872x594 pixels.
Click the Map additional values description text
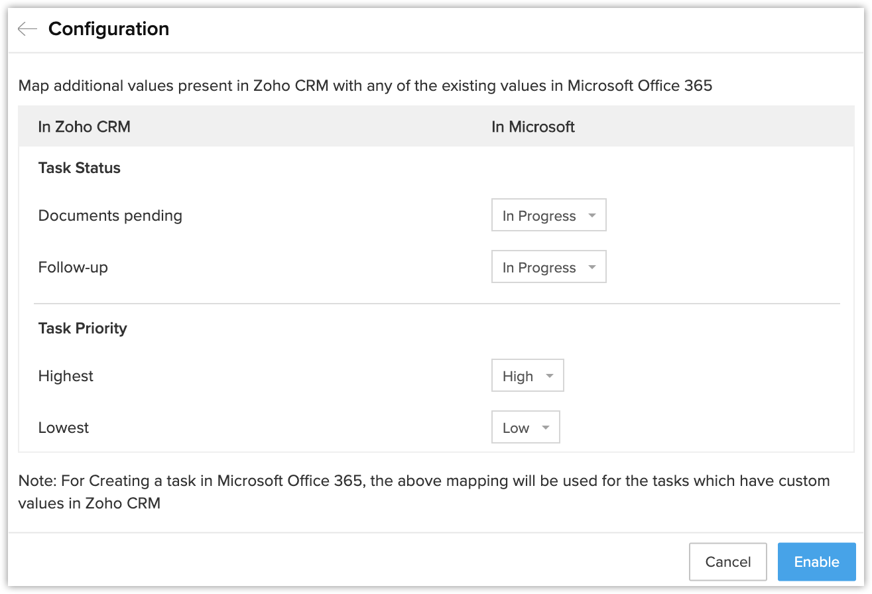(365, 86)
